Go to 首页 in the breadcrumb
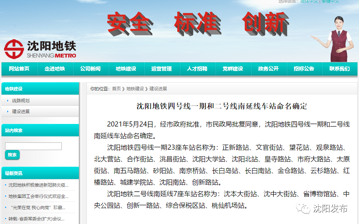This screenshot has width=359, height=224. point(116,88)
